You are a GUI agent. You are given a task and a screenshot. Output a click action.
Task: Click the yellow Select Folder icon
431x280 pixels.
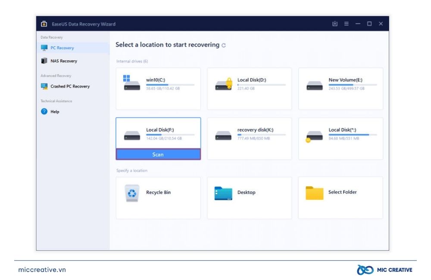[x=315, y=193]
